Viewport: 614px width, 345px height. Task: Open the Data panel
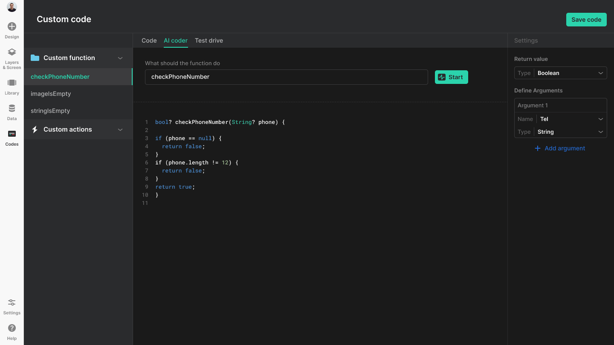click(12, 112)
